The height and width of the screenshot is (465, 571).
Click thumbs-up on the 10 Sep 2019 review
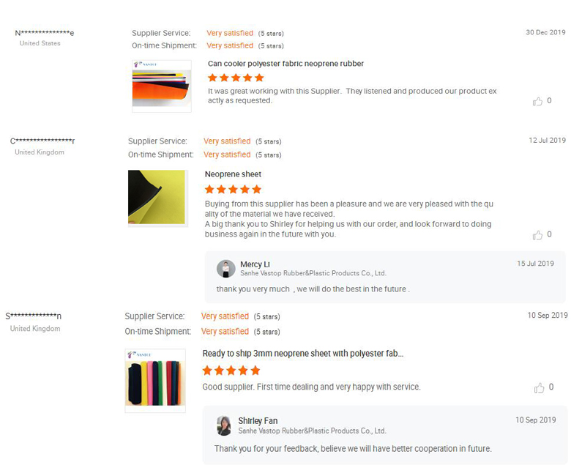[x=539, y=387]
